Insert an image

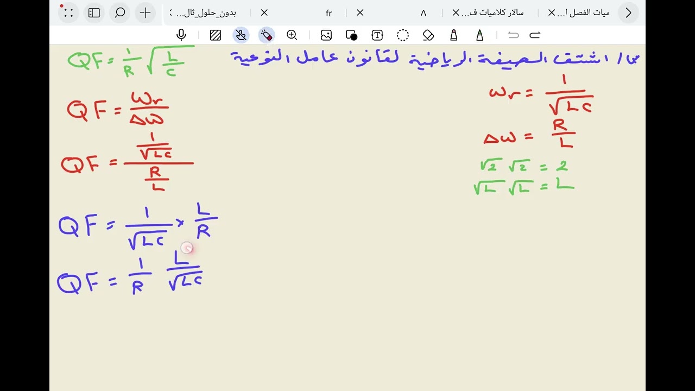coord(326,35)
